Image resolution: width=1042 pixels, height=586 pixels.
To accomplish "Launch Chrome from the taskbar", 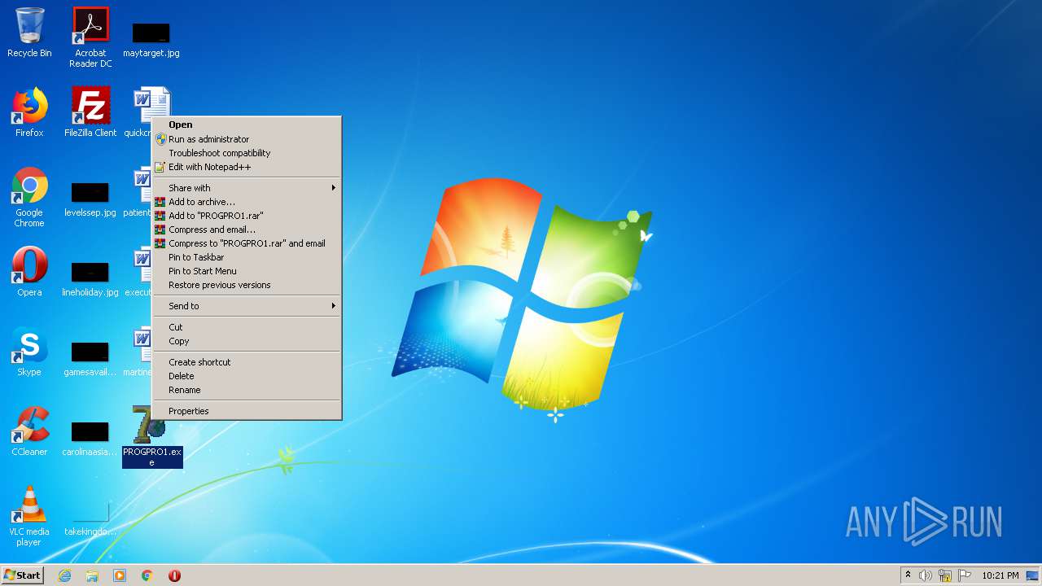I will pos(147,575).
